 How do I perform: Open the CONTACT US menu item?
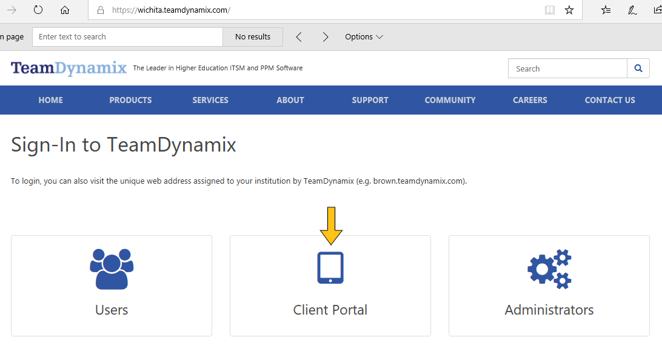point(610,100)
